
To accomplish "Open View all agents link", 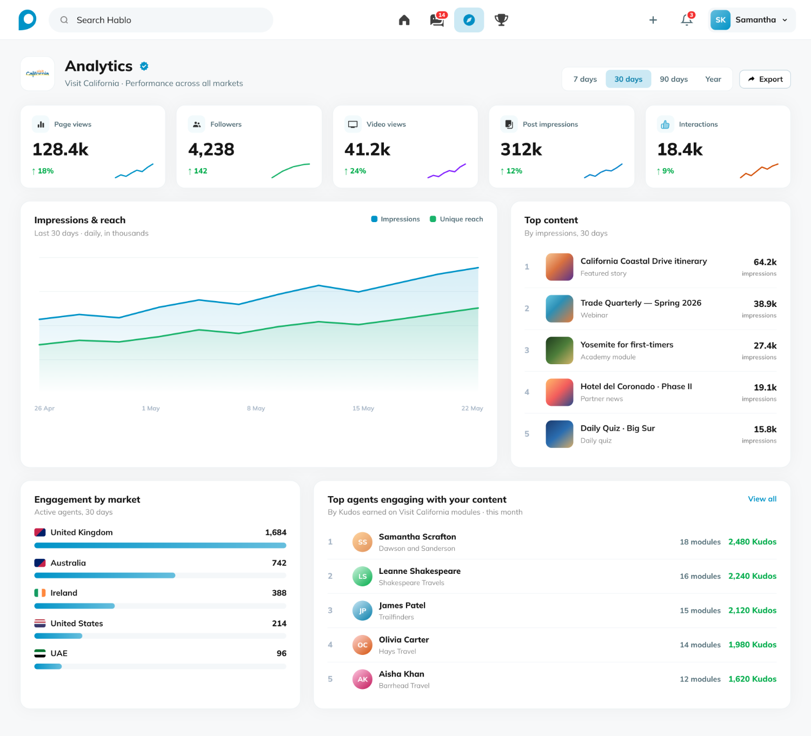I will 762,499.
